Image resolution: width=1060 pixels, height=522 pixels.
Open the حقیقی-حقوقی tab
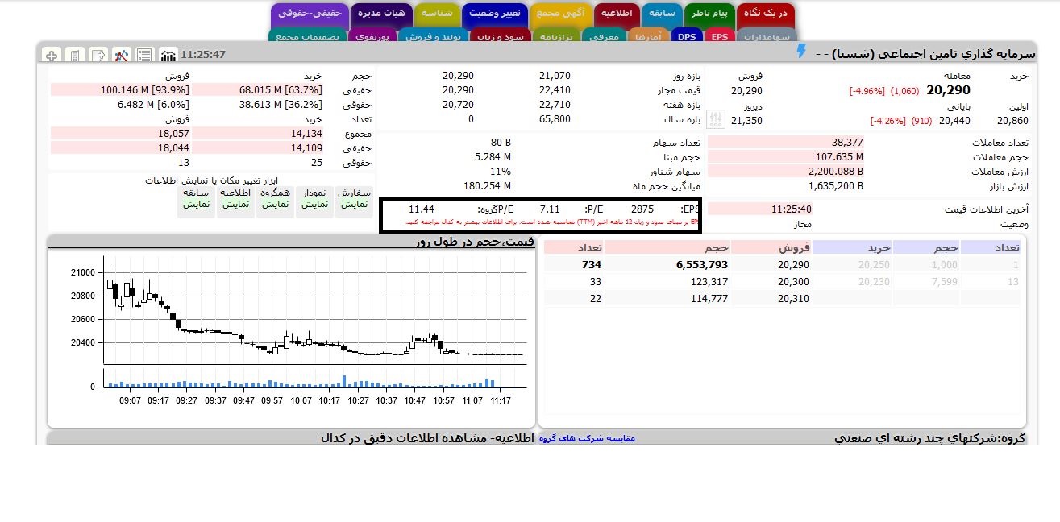[310, 14]
